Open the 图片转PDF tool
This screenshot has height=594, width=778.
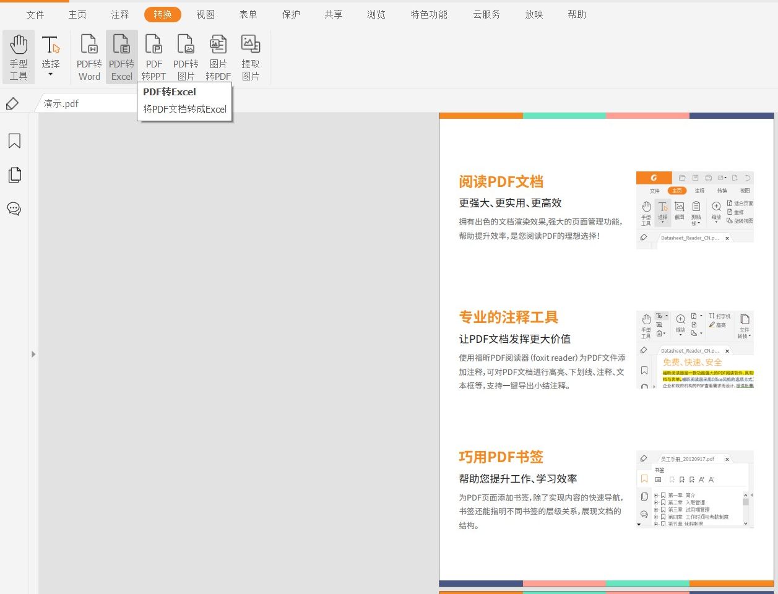point(218,56)
